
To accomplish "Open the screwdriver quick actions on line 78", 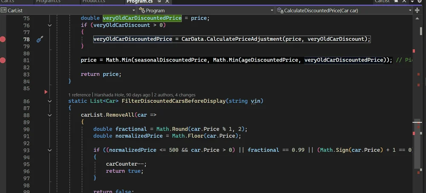I will (x=40, y=39).
